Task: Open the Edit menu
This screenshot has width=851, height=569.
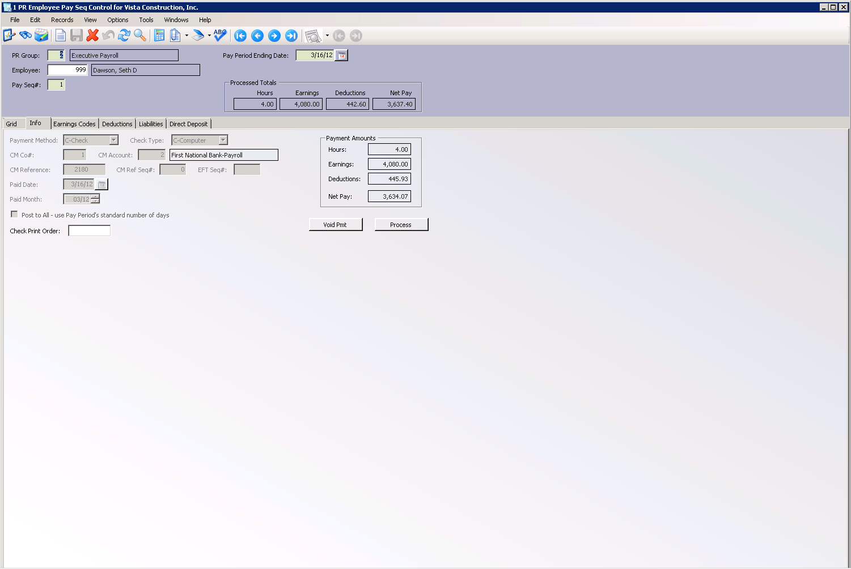Action: [35, 20]
